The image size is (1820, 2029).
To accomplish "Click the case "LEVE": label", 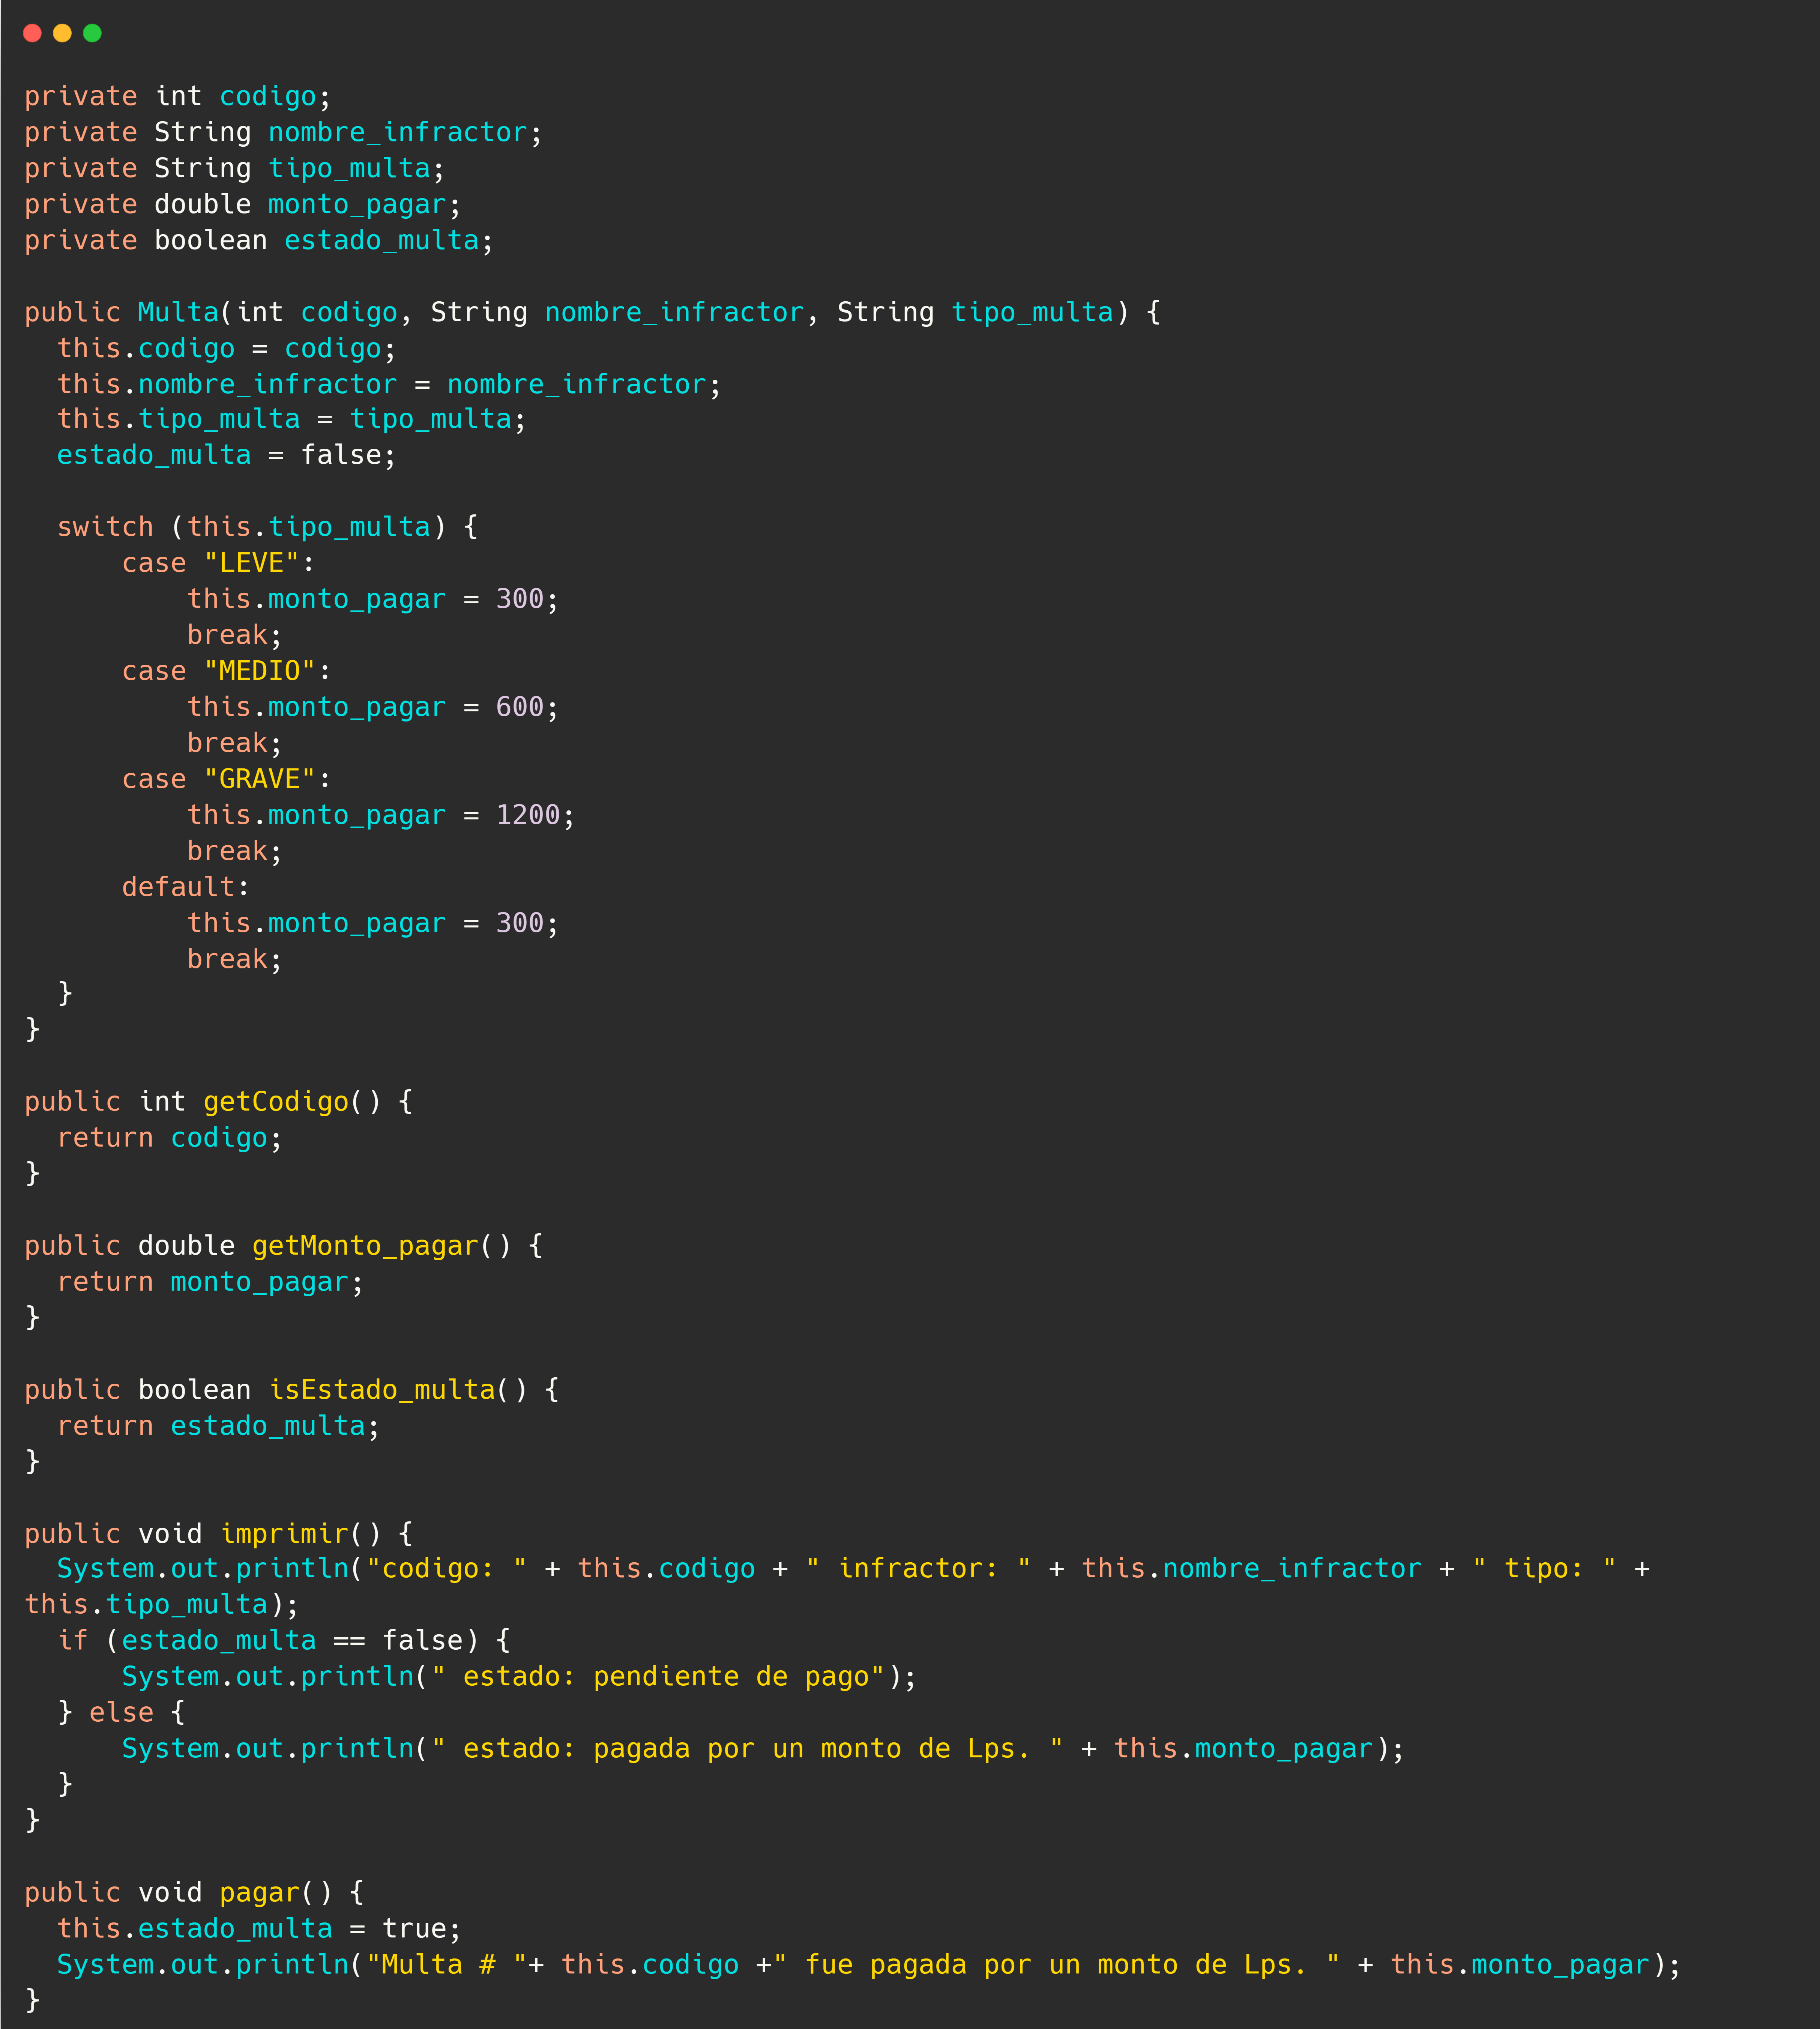I will [218, 564].
